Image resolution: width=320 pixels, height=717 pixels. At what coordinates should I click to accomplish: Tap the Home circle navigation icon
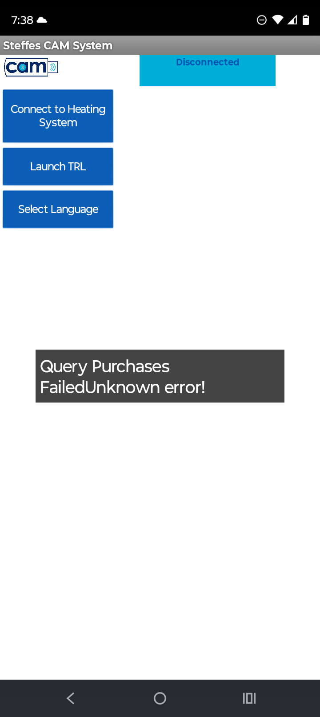tap(160, 698)
